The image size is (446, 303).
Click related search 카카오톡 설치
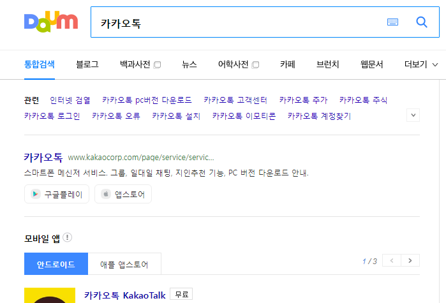176,116
